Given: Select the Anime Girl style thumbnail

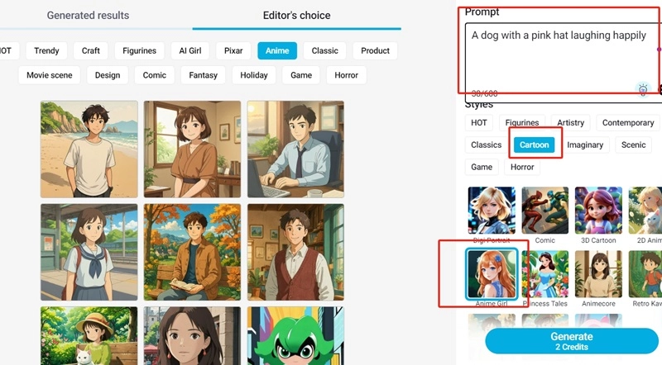Looking at the screenshot, I should click(x=492, y=274).
